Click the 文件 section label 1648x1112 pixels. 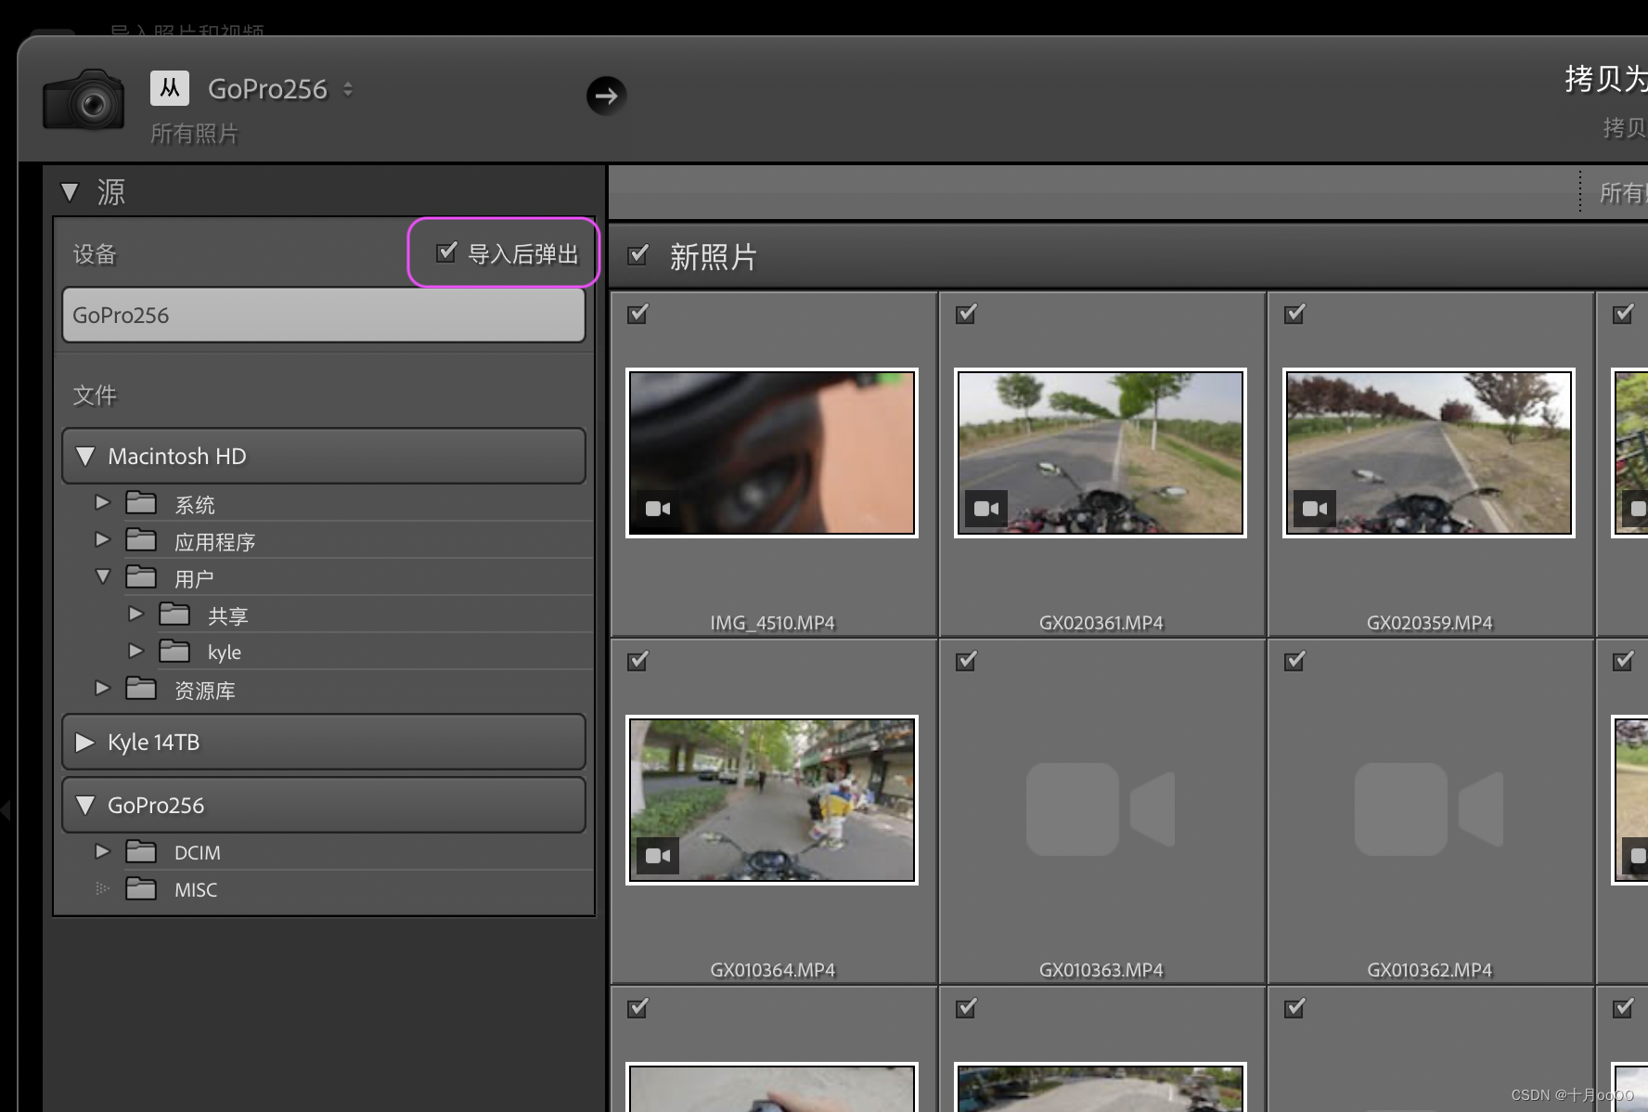coord(95,395)
